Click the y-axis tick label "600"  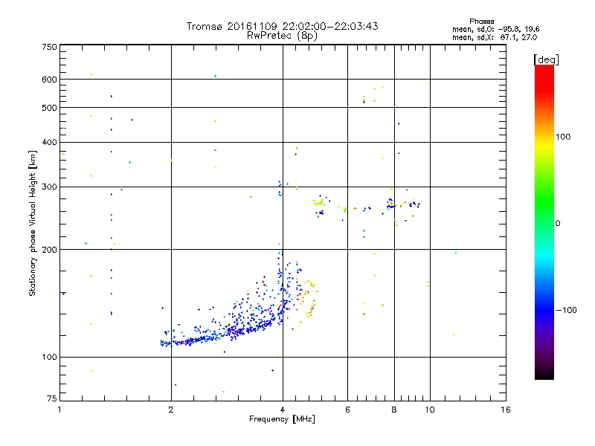tap(49, 80)
